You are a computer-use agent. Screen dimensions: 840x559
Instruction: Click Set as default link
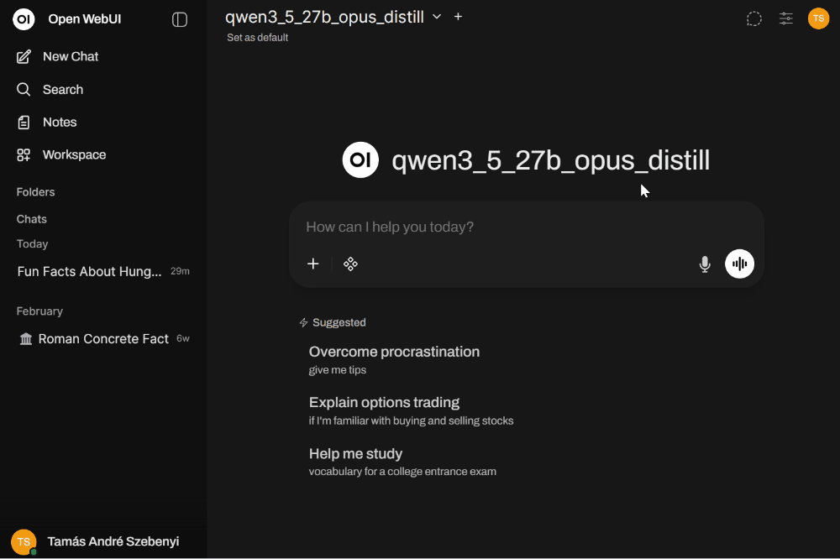click(257, 38)
